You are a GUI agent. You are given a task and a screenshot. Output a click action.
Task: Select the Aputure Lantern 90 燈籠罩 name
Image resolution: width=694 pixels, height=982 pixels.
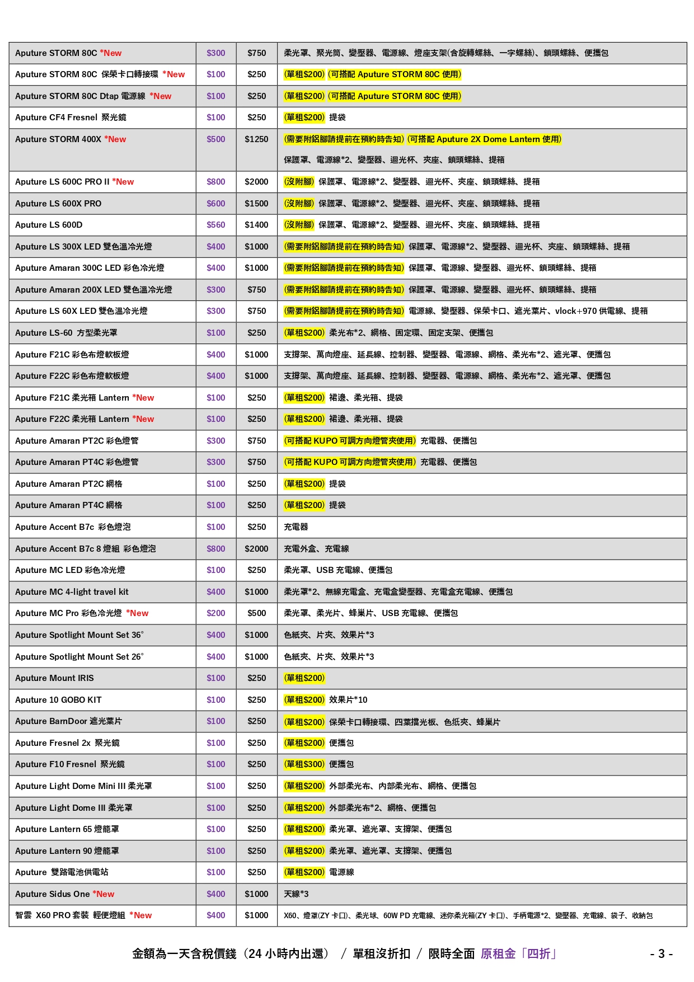coord(67,851)
